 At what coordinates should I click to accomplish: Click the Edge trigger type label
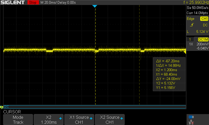point(191,19)
